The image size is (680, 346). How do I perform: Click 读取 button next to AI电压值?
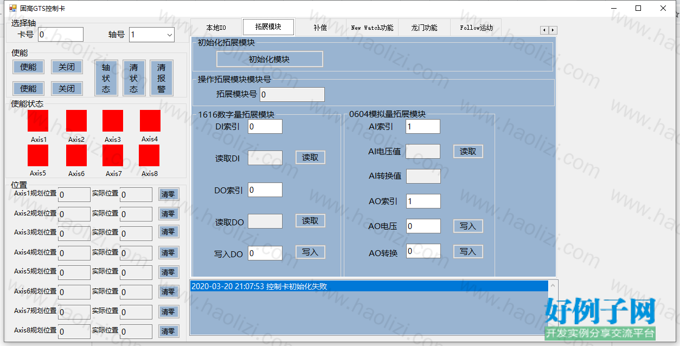coord(468,151)
